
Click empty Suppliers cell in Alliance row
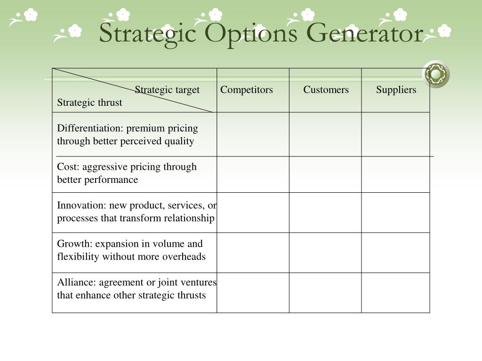tap(395, 292)
